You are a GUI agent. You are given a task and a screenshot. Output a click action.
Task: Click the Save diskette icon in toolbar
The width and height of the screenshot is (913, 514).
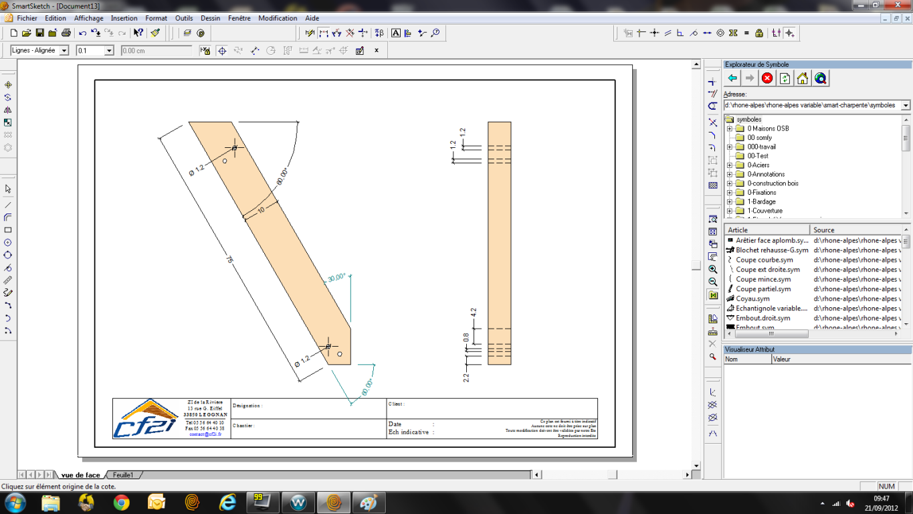click(39, 33)
